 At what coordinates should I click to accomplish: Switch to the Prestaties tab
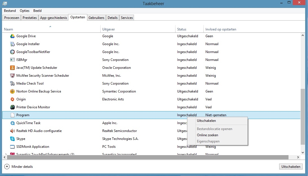point(30,18)
